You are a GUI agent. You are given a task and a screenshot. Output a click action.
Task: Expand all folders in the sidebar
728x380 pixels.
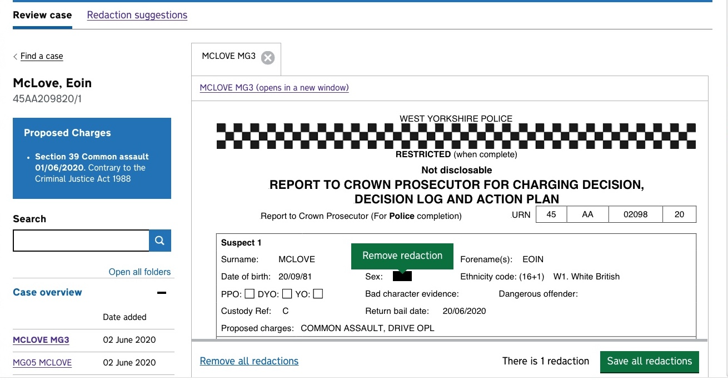139,272
